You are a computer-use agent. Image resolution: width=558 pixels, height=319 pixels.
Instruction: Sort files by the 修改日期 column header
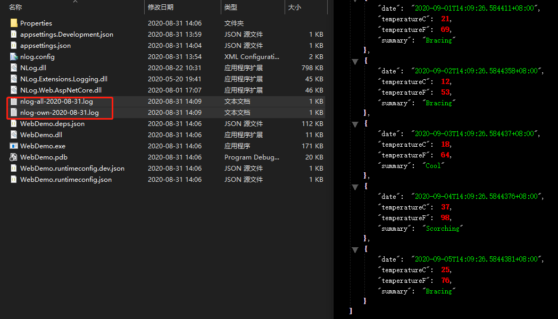(161, 7)
